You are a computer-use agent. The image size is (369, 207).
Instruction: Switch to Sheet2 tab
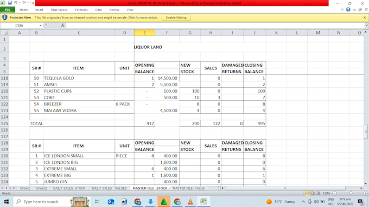click(41, 188)
